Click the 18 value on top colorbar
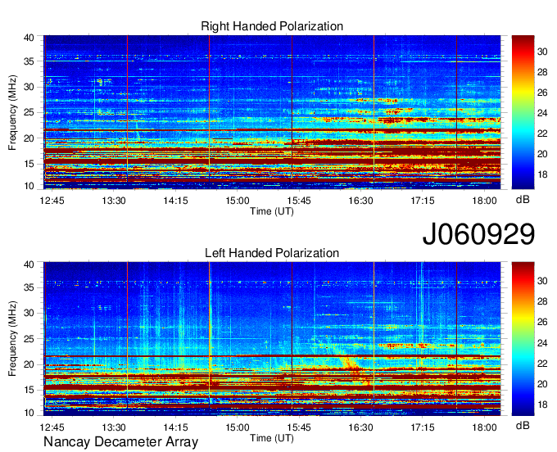 click(542, 174)
